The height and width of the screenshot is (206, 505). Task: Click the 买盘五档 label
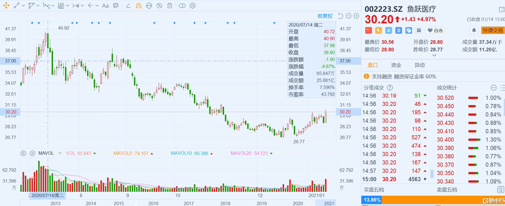(x=374, y=190)
